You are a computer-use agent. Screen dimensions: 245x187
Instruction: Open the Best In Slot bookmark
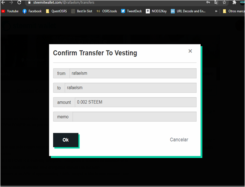click(82, 11)
